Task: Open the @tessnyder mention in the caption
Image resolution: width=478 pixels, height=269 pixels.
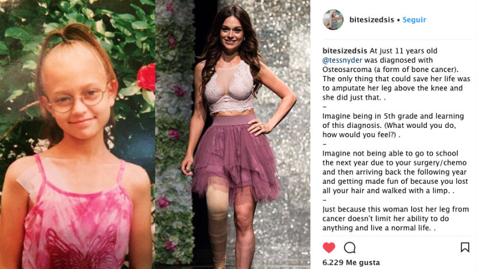Action: (x=342, y=60)
